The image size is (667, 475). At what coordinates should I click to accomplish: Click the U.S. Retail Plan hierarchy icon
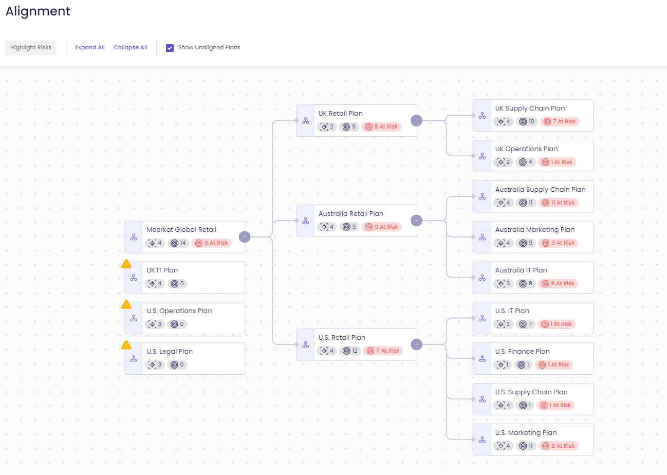305,345
